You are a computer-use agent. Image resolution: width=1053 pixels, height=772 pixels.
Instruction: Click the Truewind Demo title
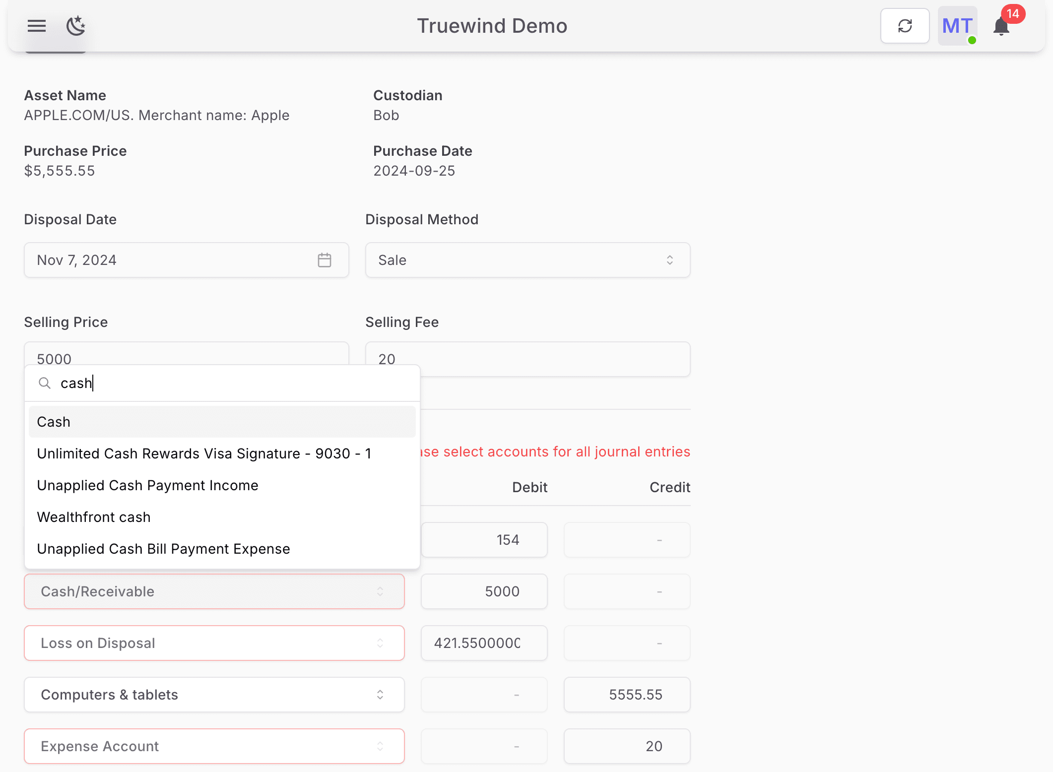click(492, 26)
